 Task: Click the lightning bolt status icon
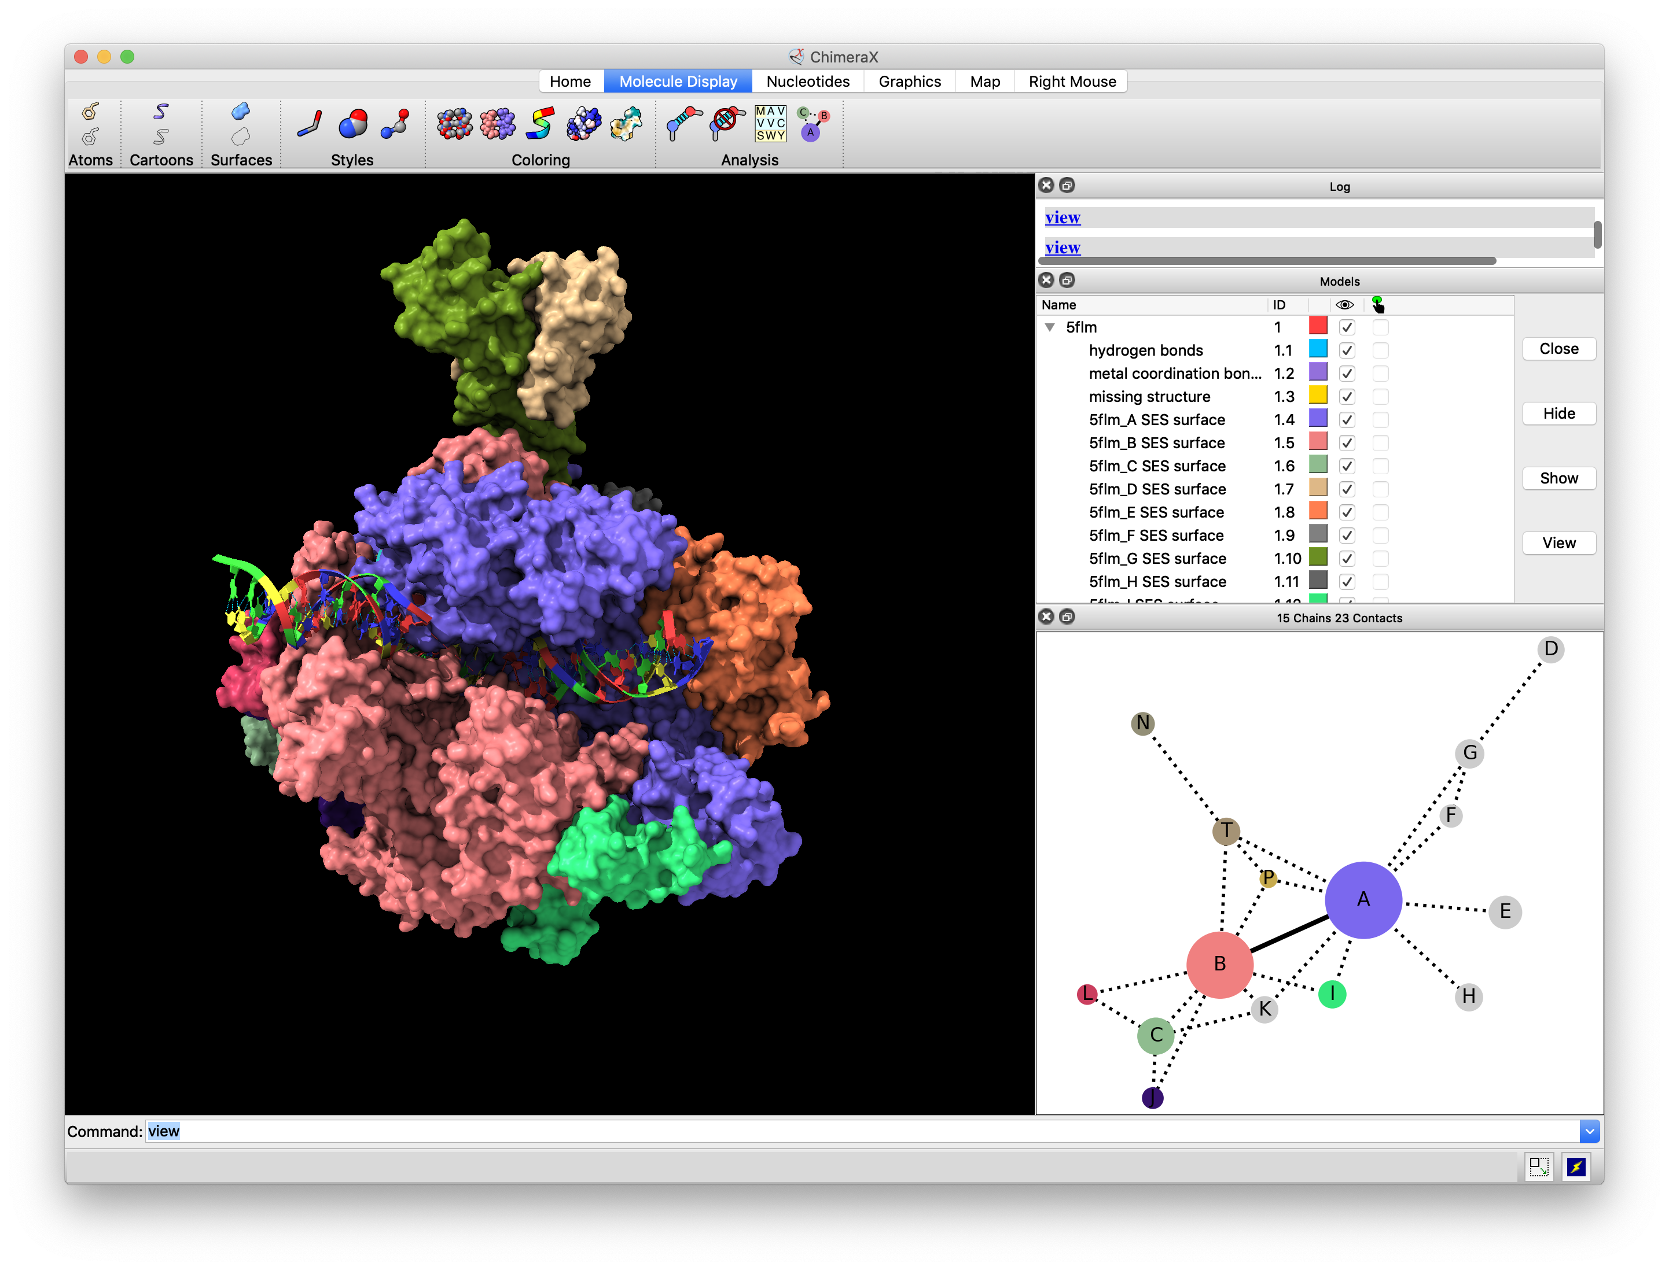click(1576, 1166)
